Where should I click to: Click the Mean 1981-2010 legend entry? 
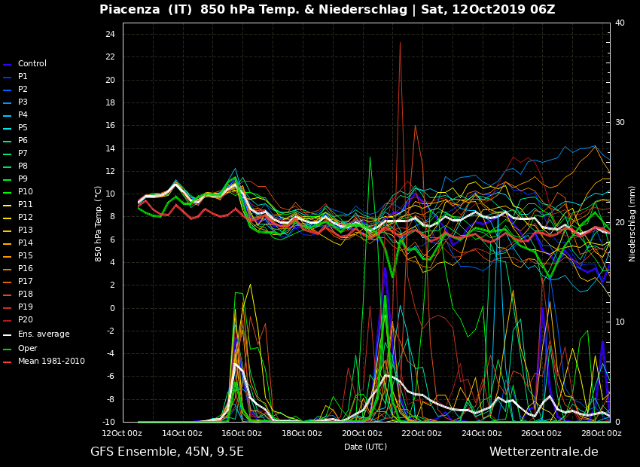pyautogui.click(x=50, y=362)
